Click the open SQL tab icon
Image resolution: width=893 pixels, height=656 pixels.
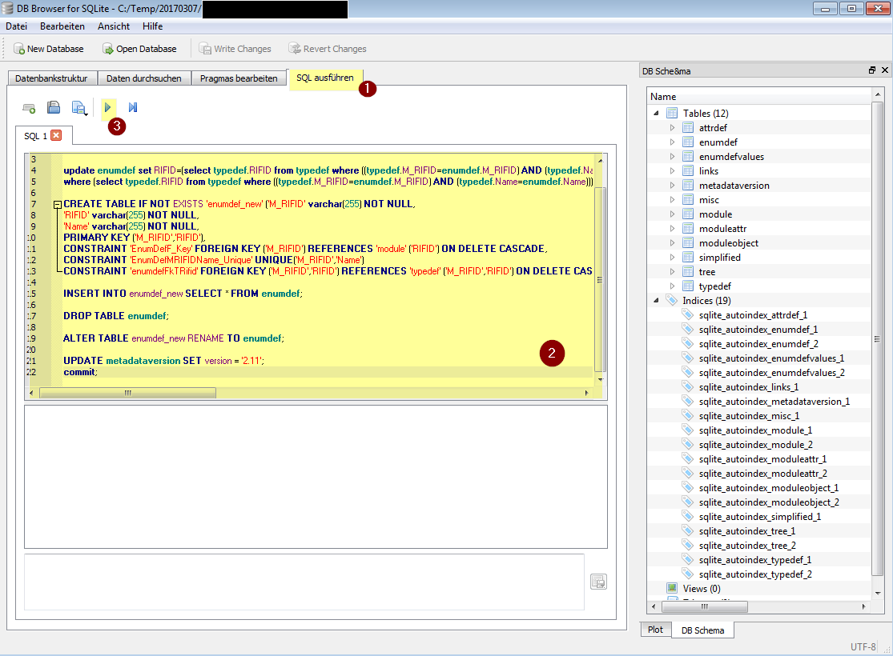click(29, 107)
